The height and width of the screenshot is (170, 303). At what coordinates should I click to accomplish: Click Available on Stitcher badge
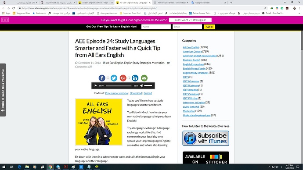(x=206, y=158)
